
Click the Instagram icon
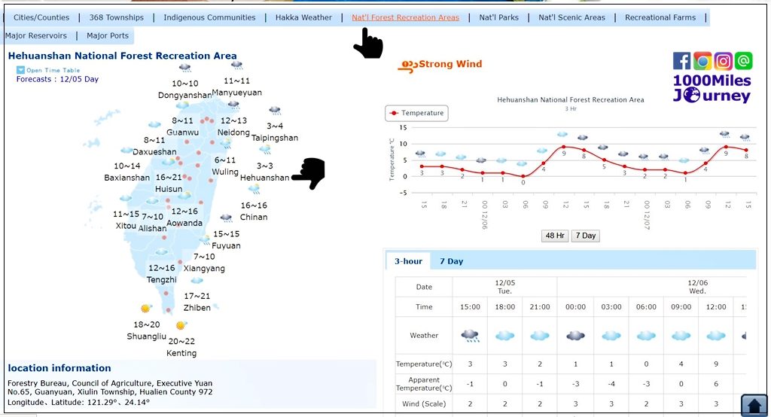tap(723, 61)
